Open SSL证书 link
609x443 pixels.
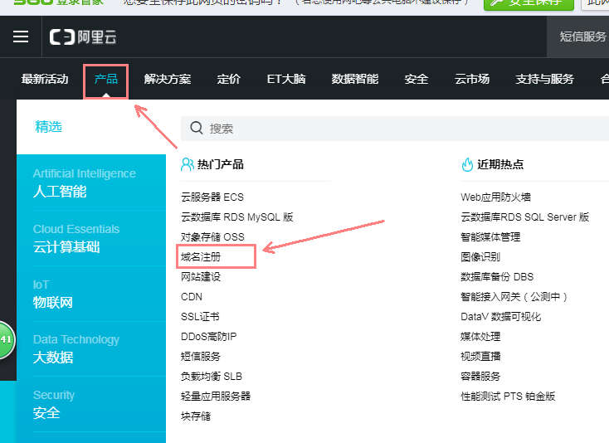click(x=200, y=316)
